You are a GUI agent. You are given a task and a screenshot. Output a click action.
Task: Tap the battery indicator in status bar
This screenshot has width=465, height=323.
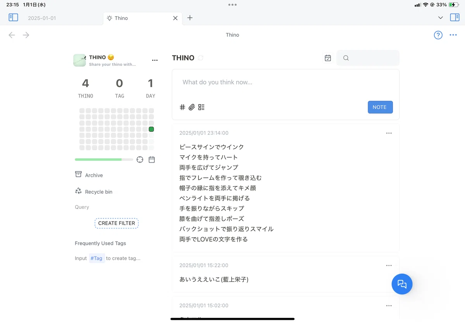(x=454, y=5)
